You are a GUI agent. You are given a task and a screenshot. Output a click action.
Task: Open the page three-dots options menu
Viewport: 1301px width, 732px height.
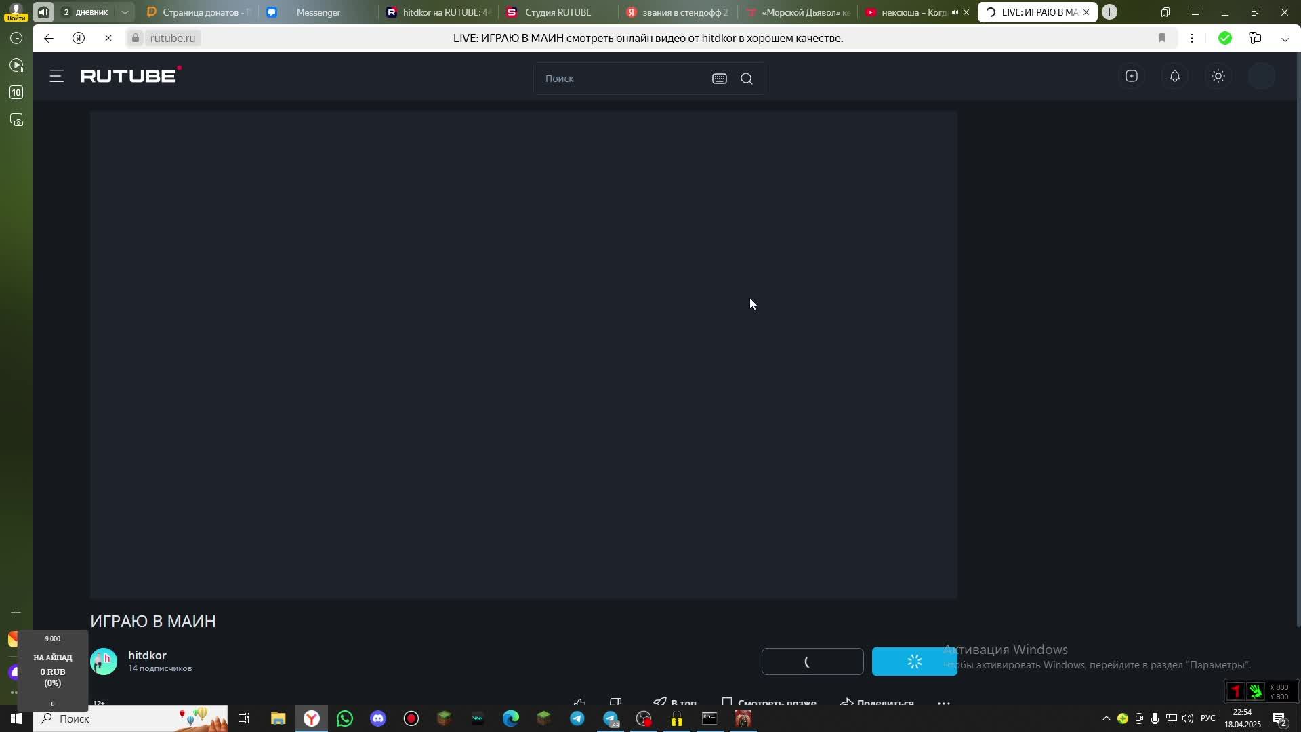pyautogui.click(x=1191, y=38)
